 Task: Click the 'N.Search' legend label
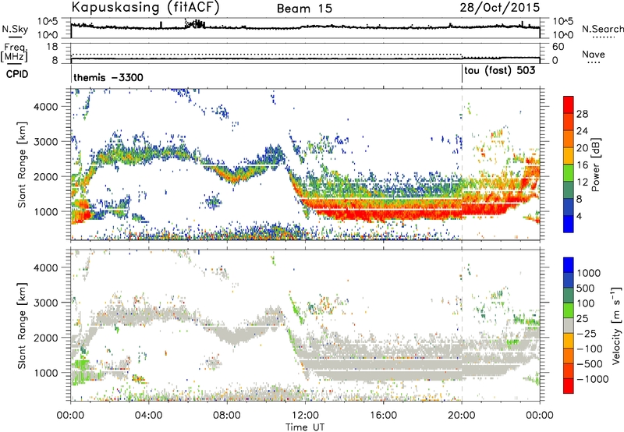pyautogui.click(x=602, y=29)
